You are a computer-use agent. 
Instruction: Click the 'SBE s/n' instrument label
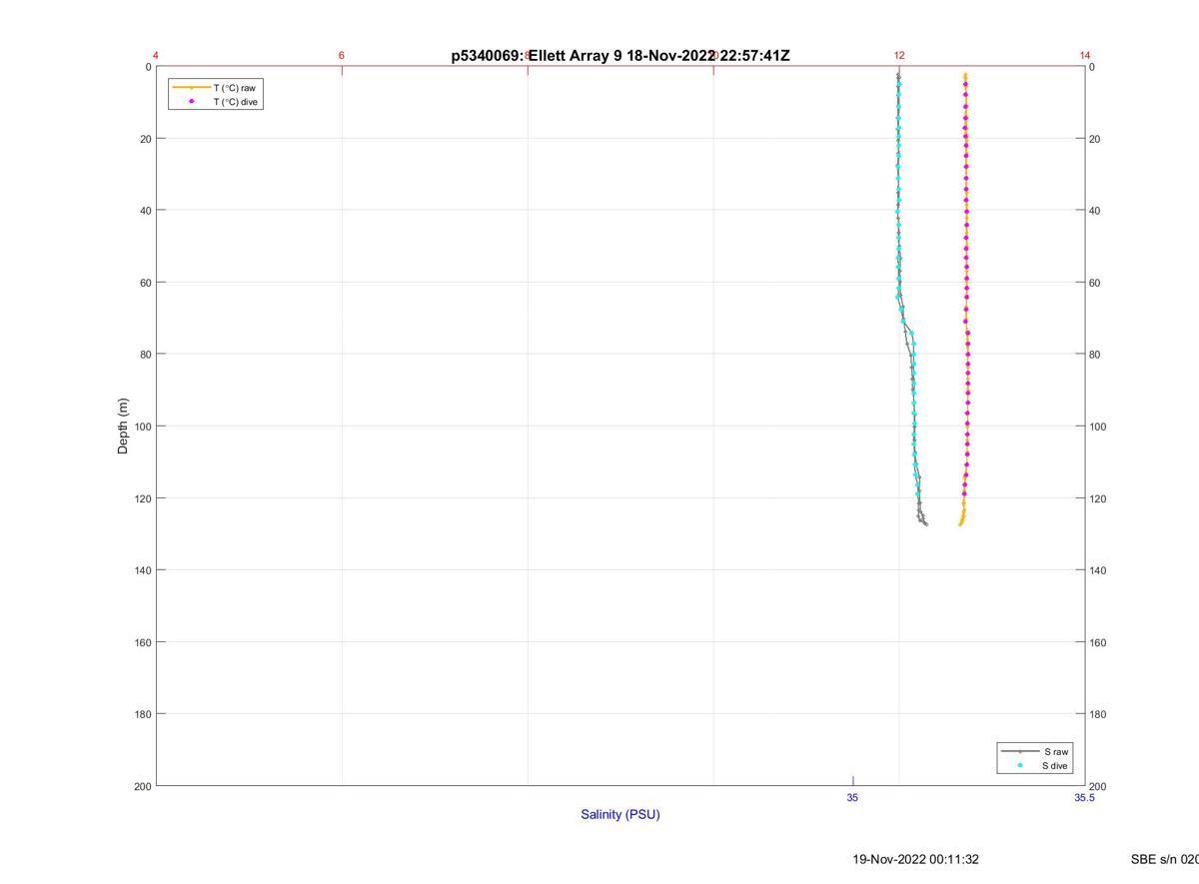pyautogui.click(x=1165, y=859)
